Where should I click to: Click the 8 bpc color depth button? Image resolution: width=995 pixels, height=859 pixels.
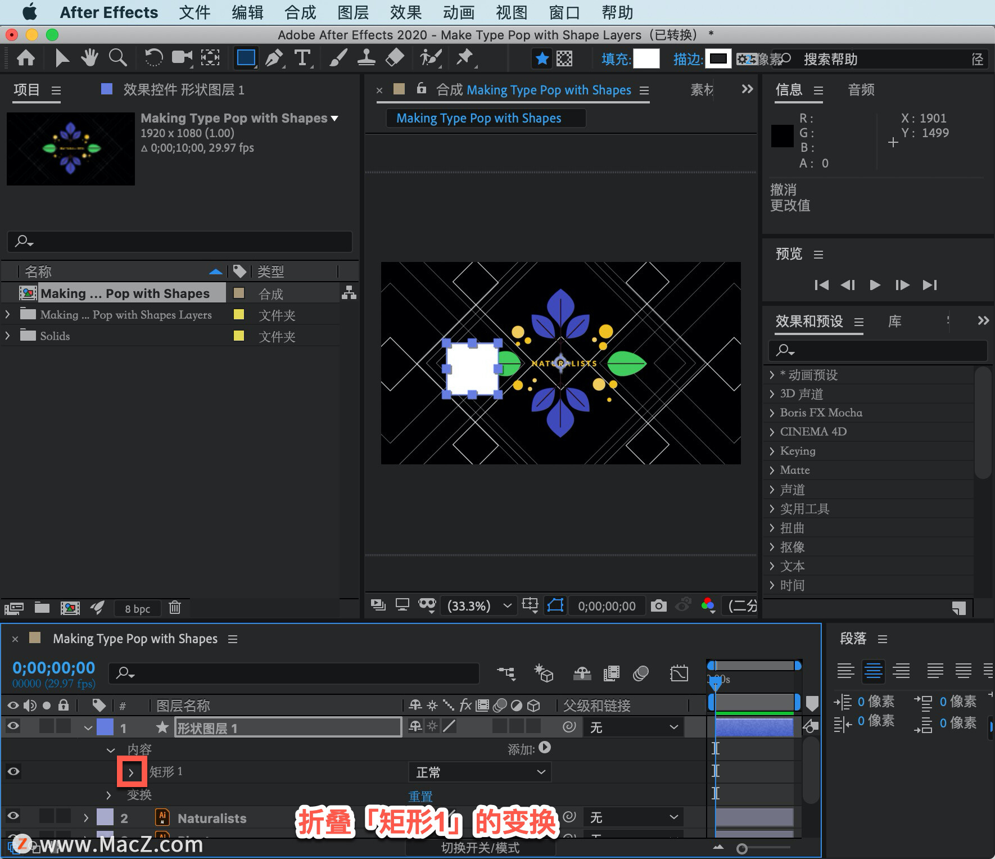point(137,608)
